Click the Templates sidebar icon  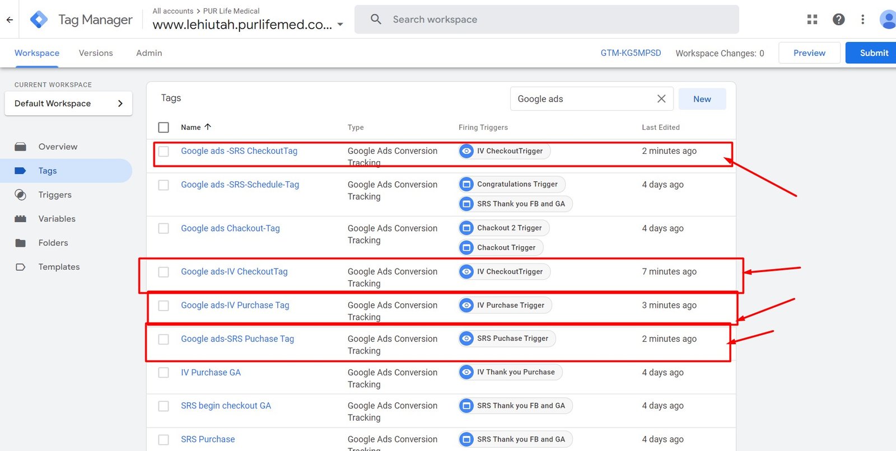tap(21, 267)
